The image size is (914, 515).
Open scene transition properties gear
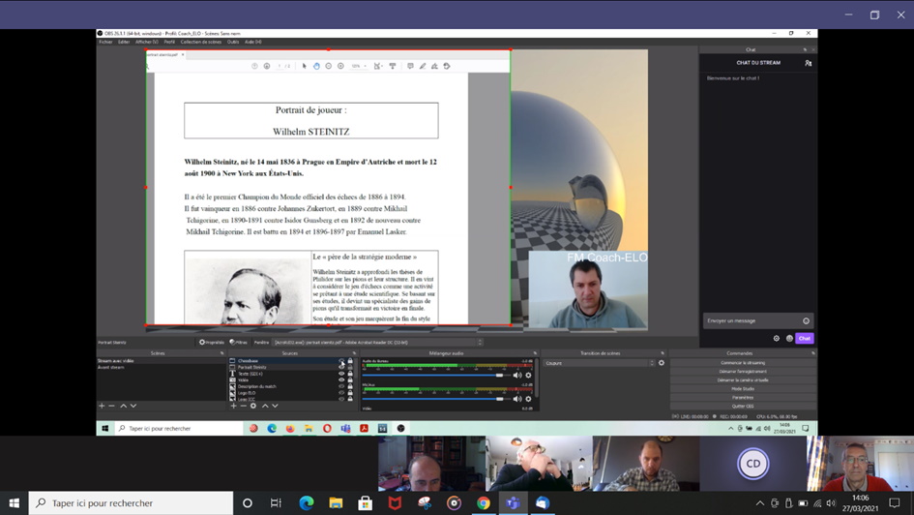click(662, 363)
